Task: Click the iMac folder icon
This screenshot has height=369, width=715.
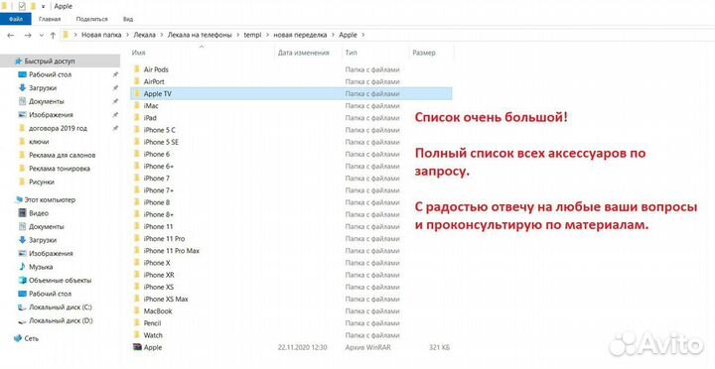Action: pyautogui.click(x=137, y=106)
